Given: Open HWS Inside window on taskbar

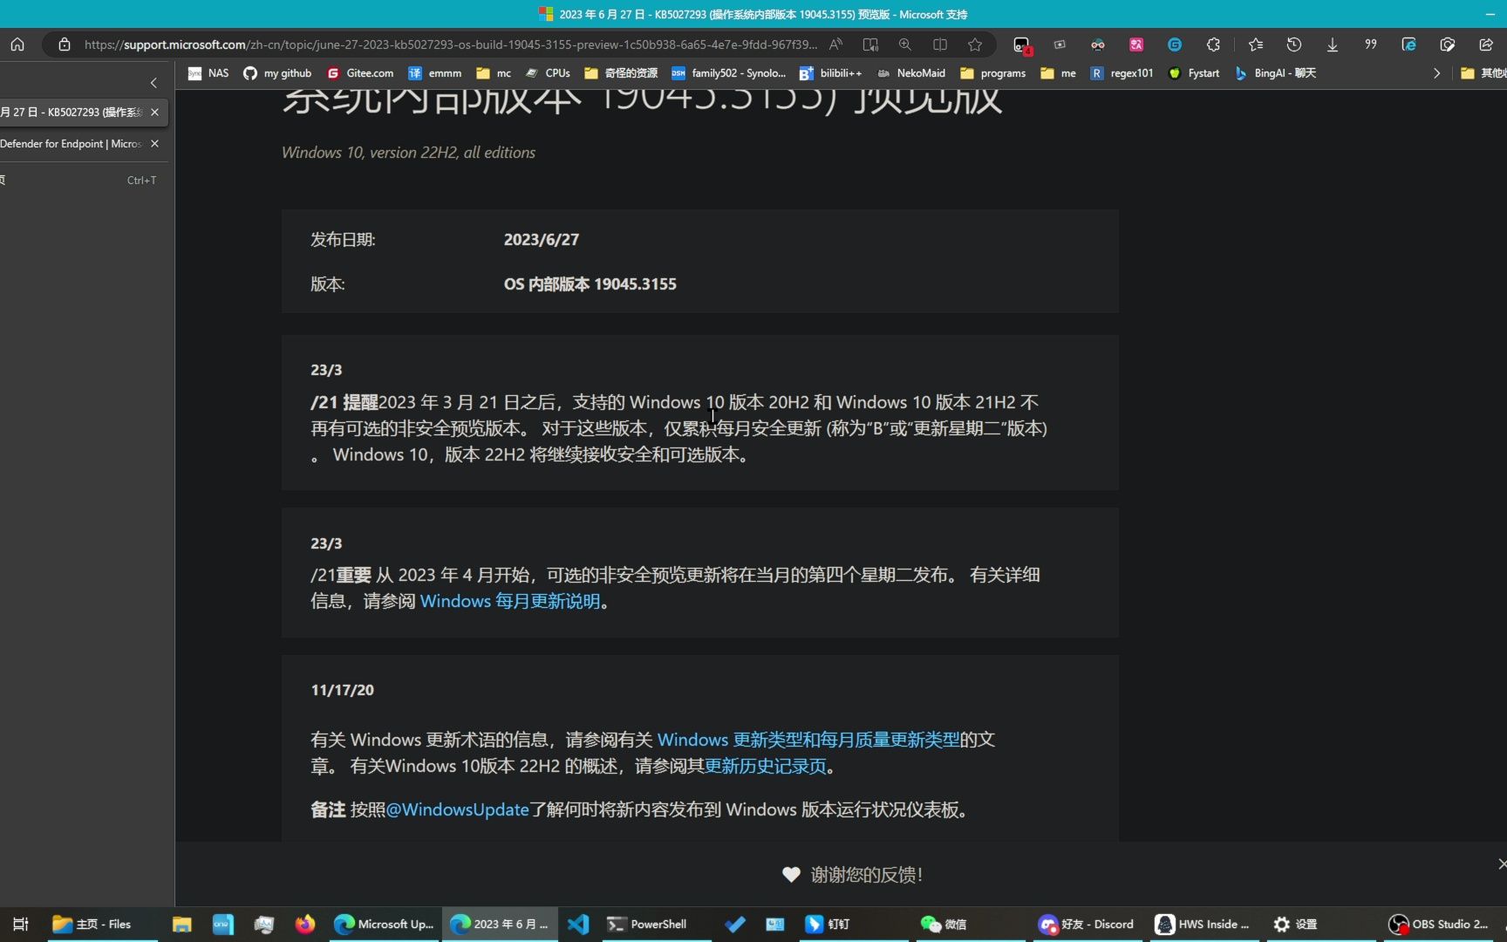Looking at the screenshot, I should click(x=1204, y=924).
